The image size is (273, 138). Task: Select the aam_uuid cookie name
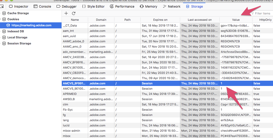coord(69,36)
